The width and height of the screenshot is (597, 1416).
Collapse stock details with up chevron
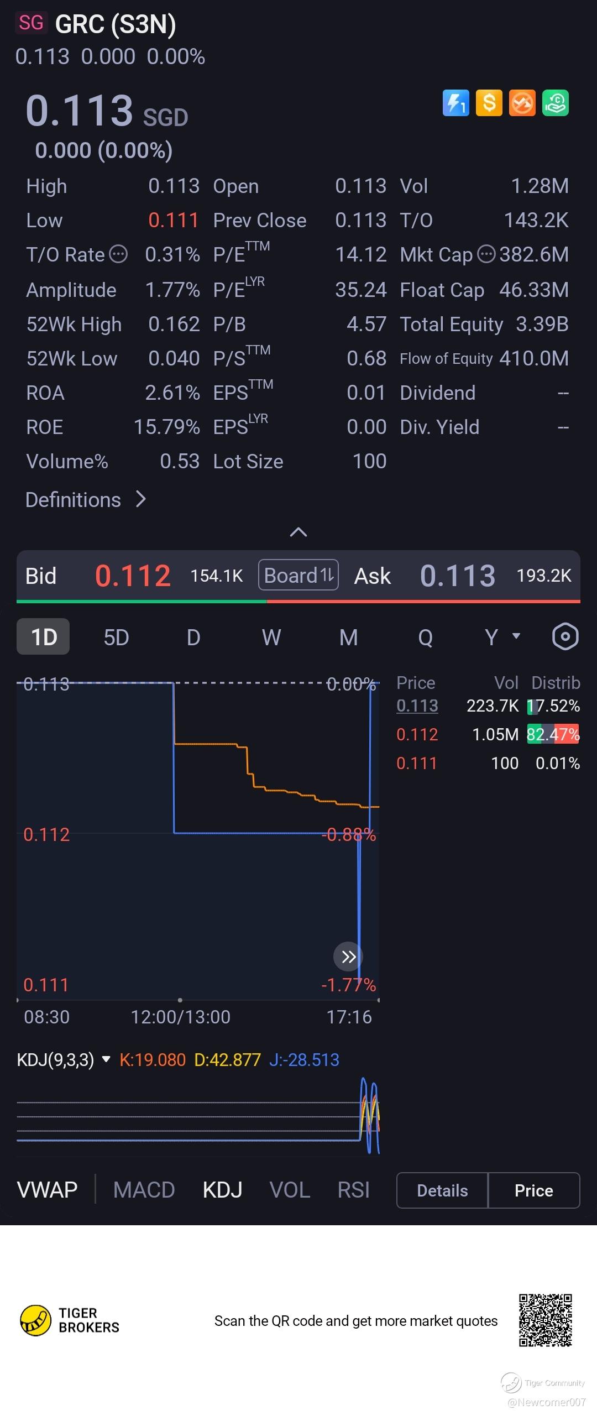pyautogui.click(x=298, y=532)
